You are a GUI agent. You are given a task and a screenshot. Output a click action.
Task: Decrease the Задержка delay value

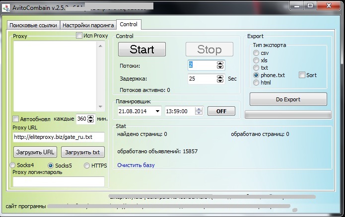tap(220, 81)
